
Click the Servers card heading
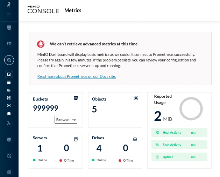click(40, 138)
